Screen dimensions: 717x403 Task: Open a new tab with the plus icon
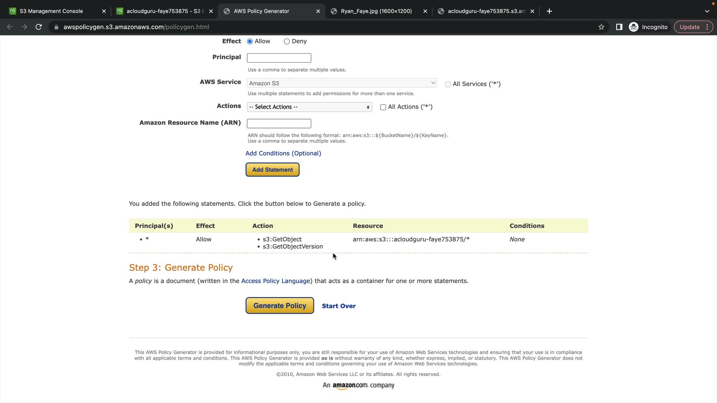coord(549,11)
